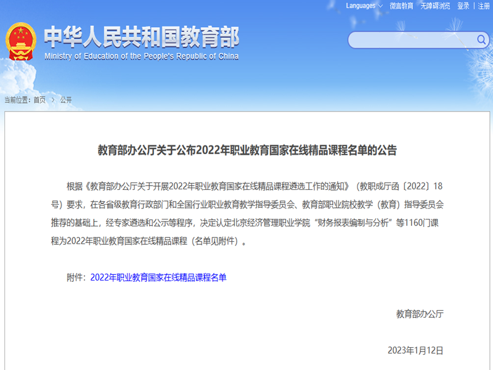The image size is (493, 370).
Task: Click the 中华人民共和国教育部 site title
Action: [142, 37]
